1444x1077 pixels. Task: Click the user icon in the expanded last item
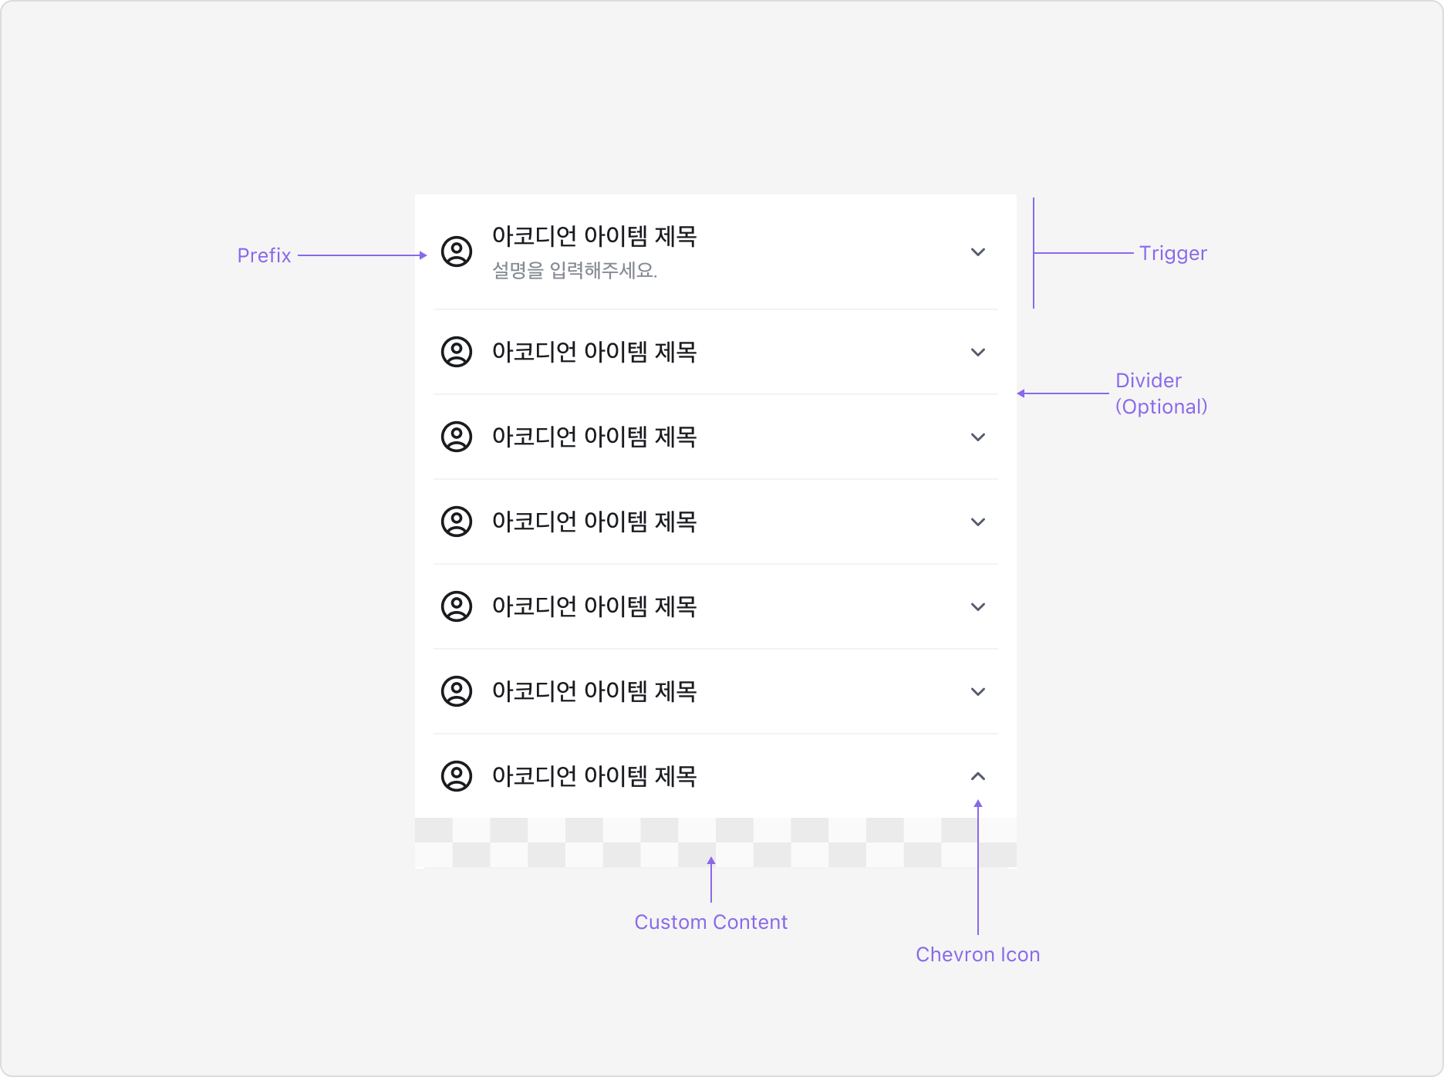click(457, 777)
